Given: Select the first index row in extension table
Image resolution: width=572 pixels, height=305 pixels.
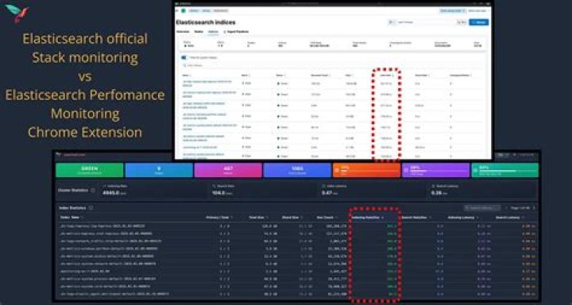Looking at the screenshot, I should [x=297, y=226].
